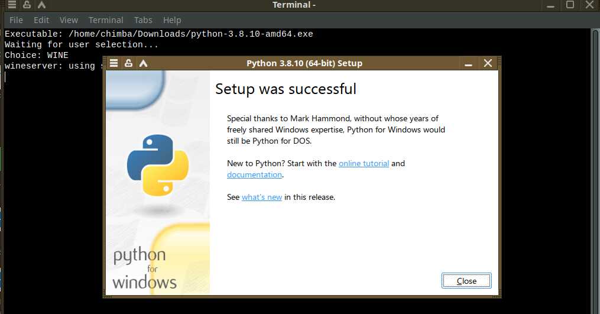Click the 'Special thanks to Mark Hammond' paragraph

(x=336, y=130)
